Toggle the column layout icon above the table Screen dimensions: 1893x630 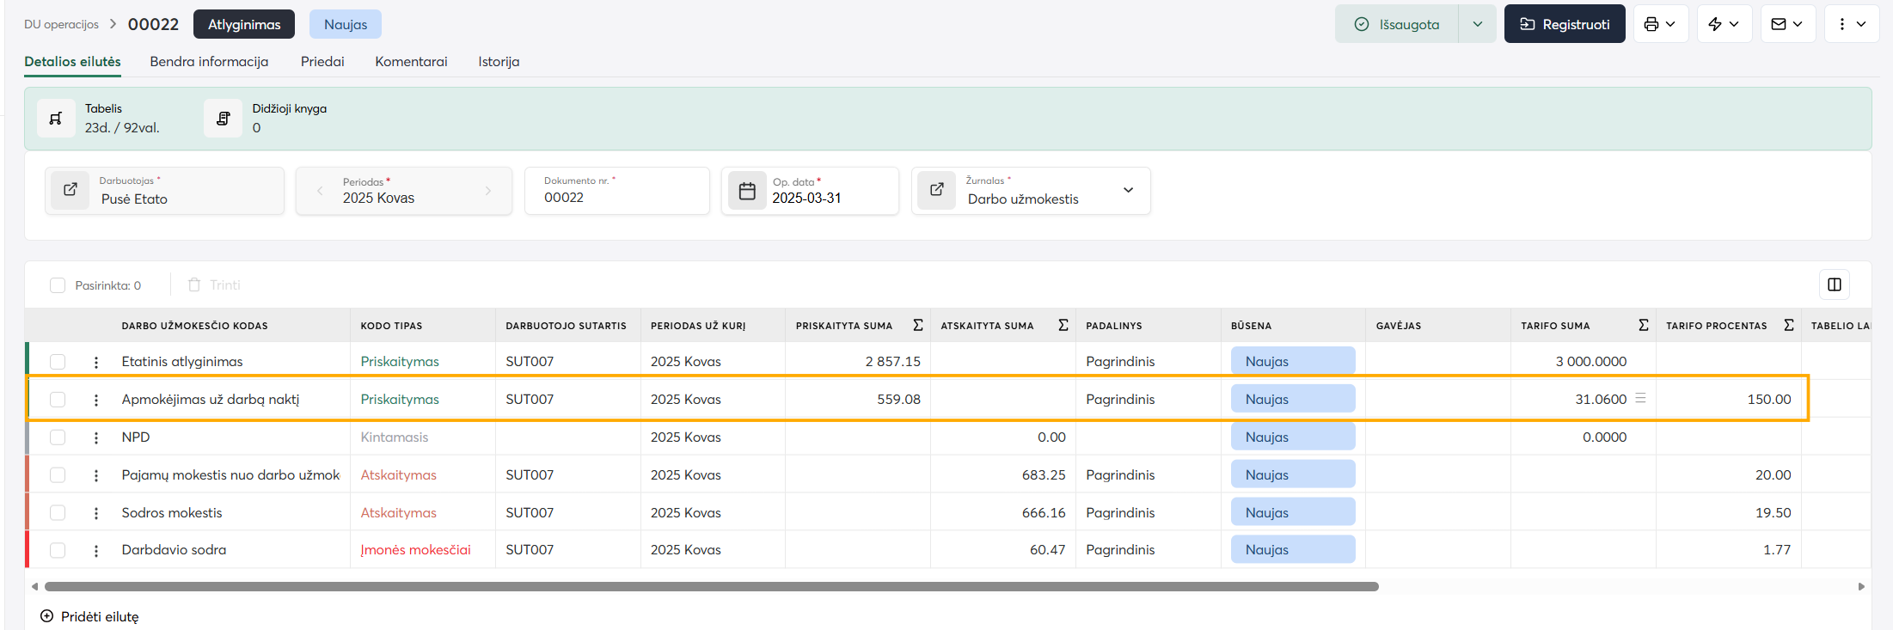(x=1834, y=284)
